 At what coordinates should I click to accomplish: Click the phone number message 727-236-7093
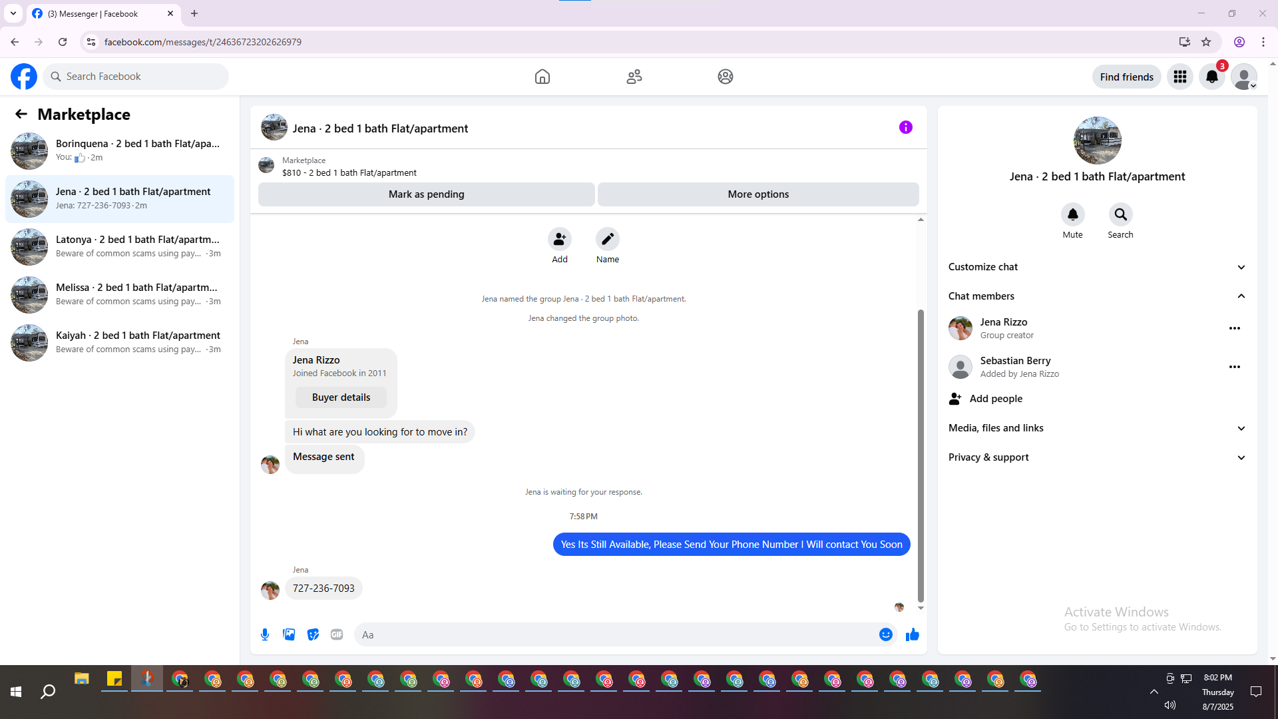tap(323, 589)
